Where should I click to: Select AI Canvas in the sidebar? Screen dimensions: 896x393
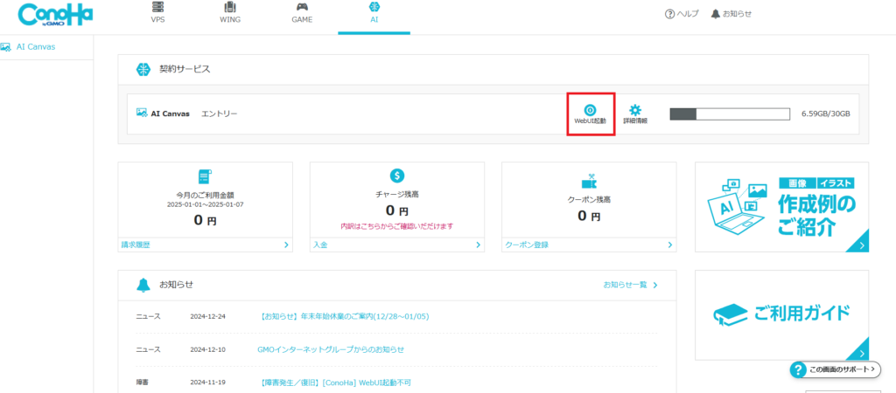35,47
